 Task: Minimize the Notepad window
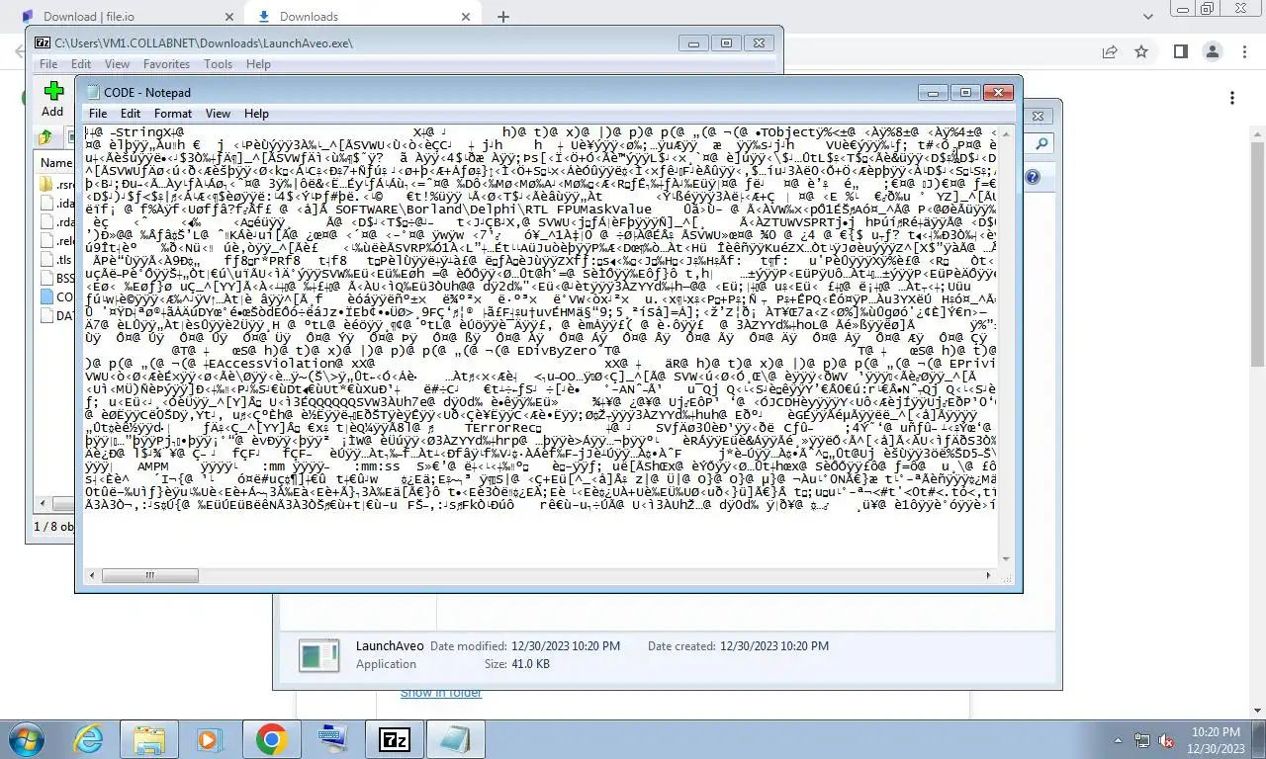coord(933,92)
